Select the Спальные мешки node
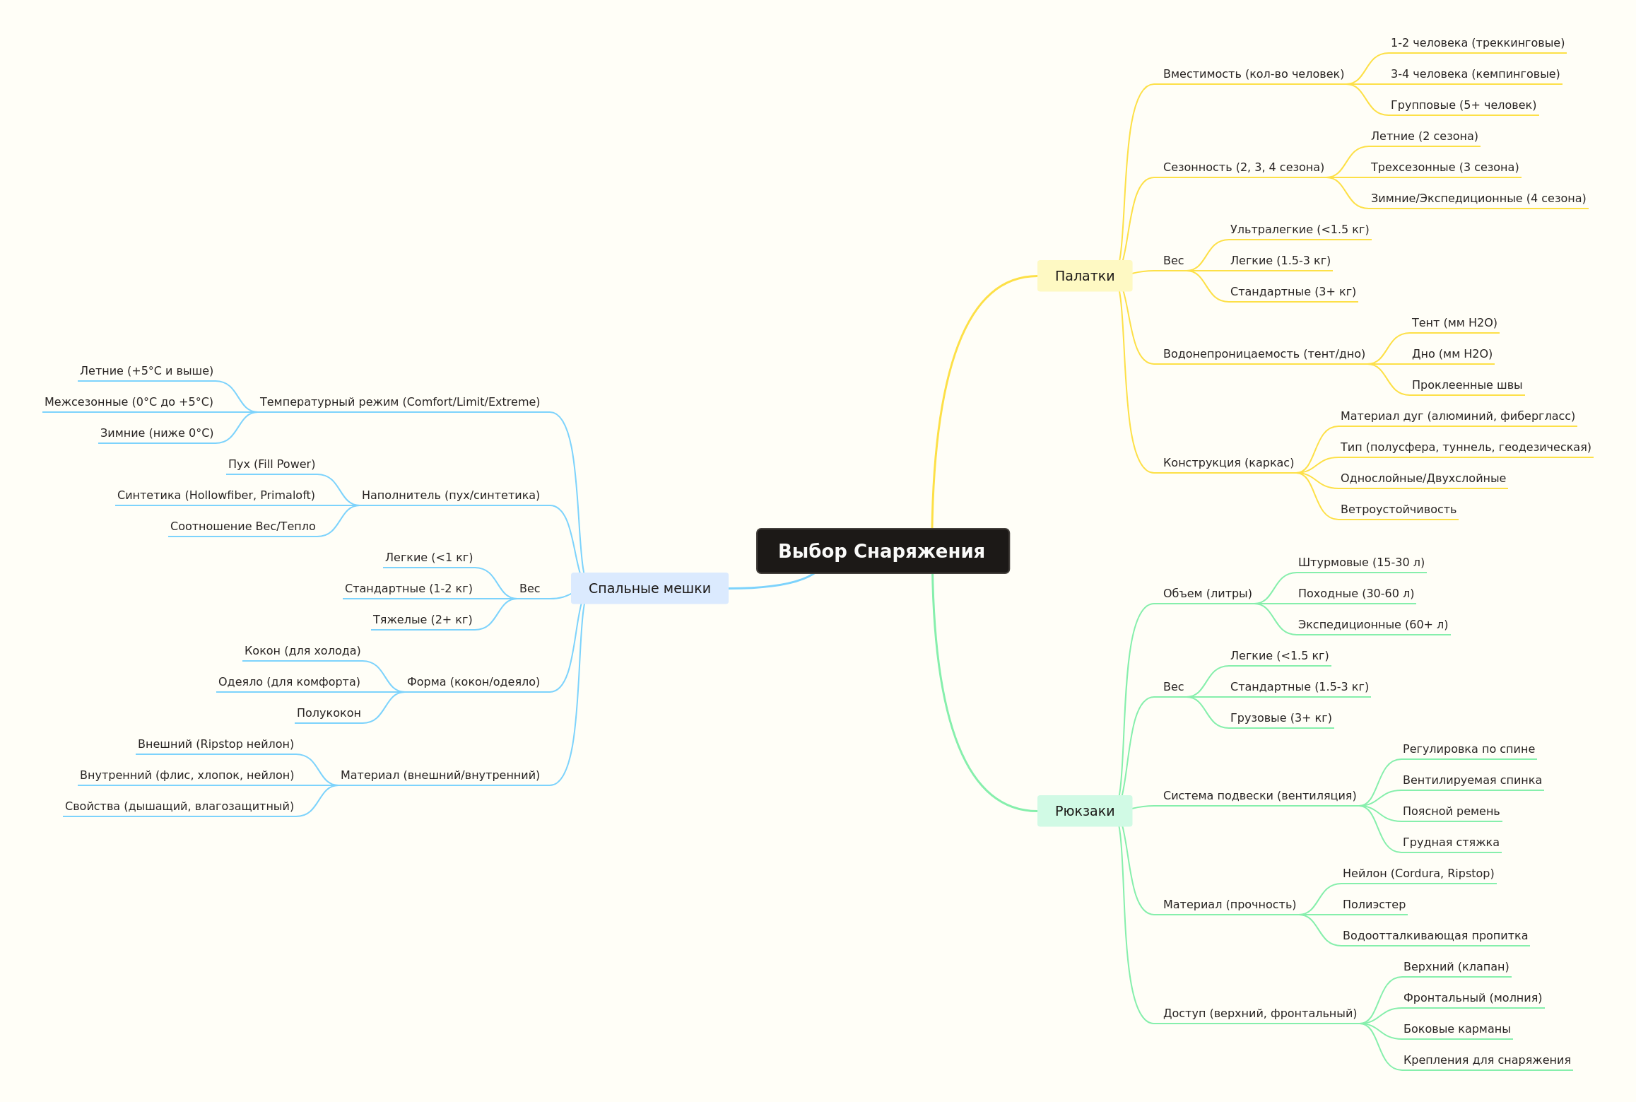 coord(649,588)
